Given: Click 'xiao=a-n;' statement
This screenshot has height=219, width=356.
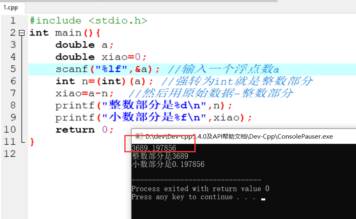Looking at the screenshot, I should coord(85,93).
